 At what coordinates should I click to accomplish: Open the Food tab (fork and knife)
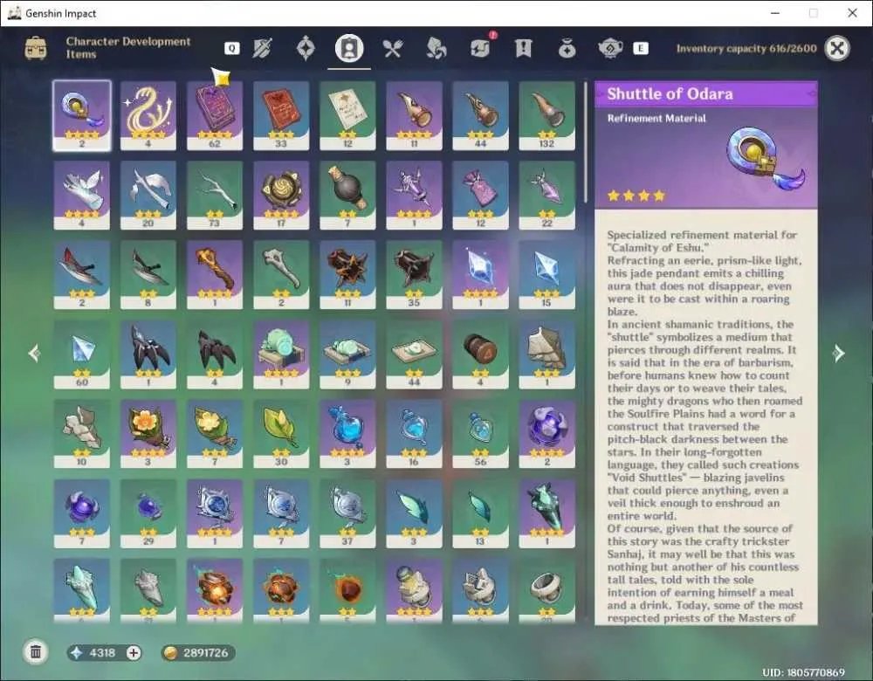click(x=393, y=48)
